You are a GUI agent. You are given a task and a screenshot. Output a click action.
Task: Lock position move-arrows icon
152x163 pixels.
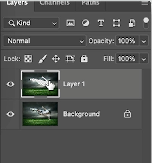click(x=56, y=59)
